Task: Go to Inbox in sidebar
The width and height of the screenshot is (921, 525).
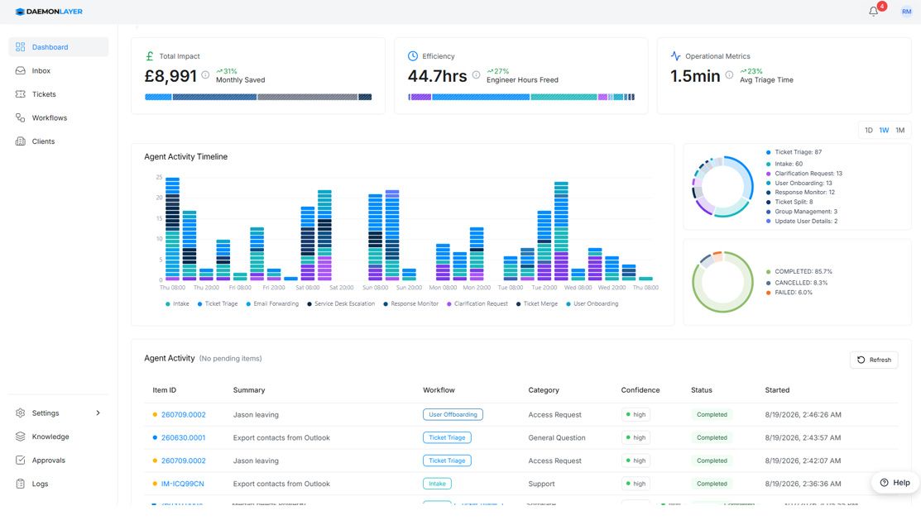Action: click(x=59, y=70)
